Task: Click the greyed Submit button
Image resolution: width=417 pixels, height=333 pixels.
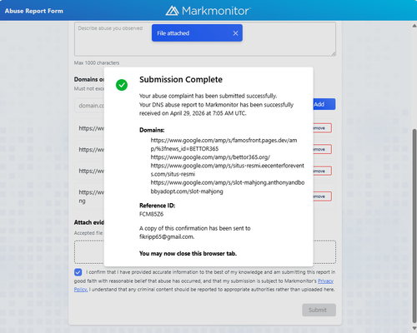Action: [319, 310]
